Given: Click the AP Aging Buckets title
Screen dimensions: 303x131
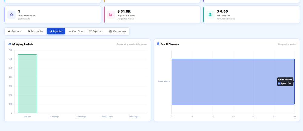Looking at the screenshot, I should pos(23,44).
